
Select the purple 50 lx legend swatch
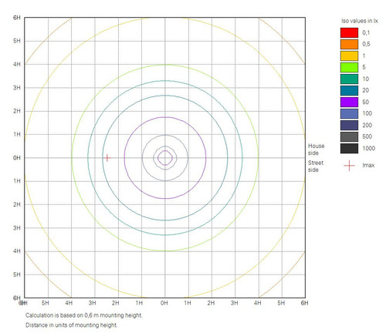(x=349, y=102)
